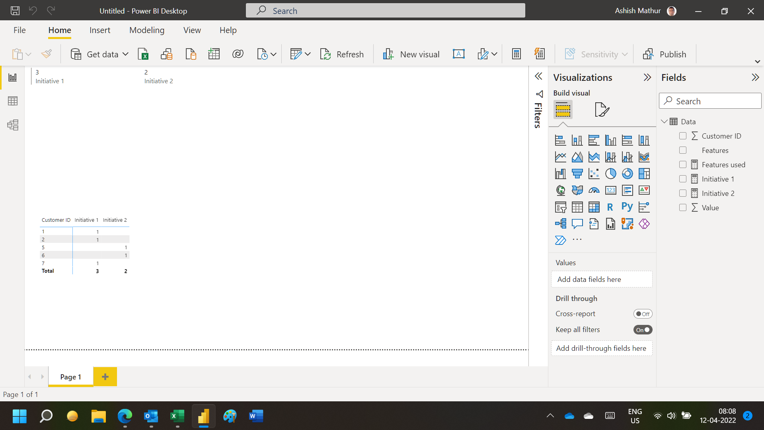Viewport: 764px width, 430px height.
Task: Collapse the Data table in Fields
Action: click(664, 121)
